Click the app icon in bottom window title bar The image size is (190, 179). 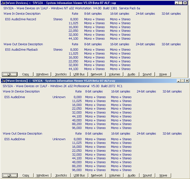coord(3,81)
